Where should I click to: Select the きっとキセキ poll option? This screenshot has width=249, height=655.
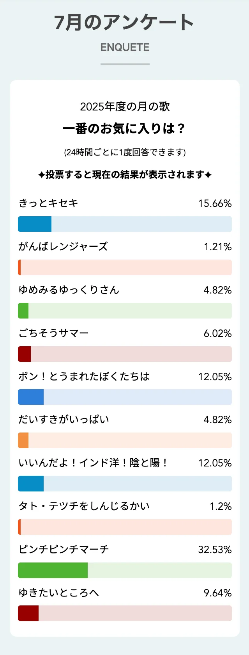pos(48,203)
